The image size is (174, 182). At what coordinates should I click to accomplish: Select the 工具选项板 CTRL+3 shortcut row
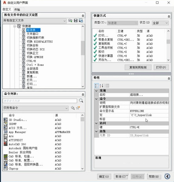[x=130, y=48]
